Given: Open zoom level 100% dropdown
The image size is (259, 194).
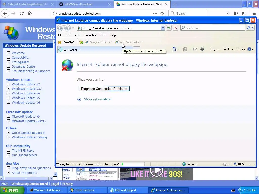Looking at the screenshot, I should coord(249,164).
